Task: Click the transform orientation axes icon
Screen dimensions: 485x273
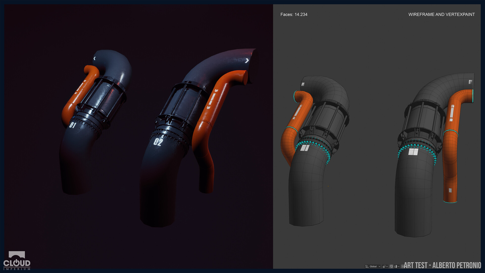Action: point(367,266)
